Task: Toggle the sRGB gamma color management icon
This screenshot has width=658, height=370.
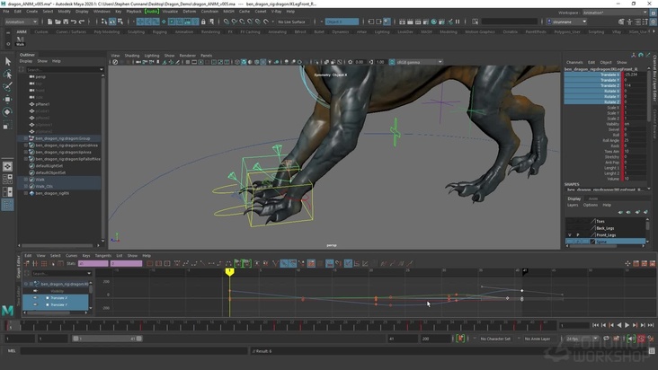Action: point(392,62)
